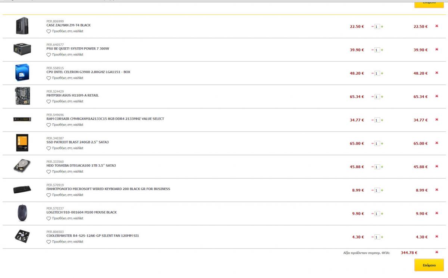Open the Toshiba hard drive thumbnail
This screenshot has width=448, height=278.
[x=22, y=166]
